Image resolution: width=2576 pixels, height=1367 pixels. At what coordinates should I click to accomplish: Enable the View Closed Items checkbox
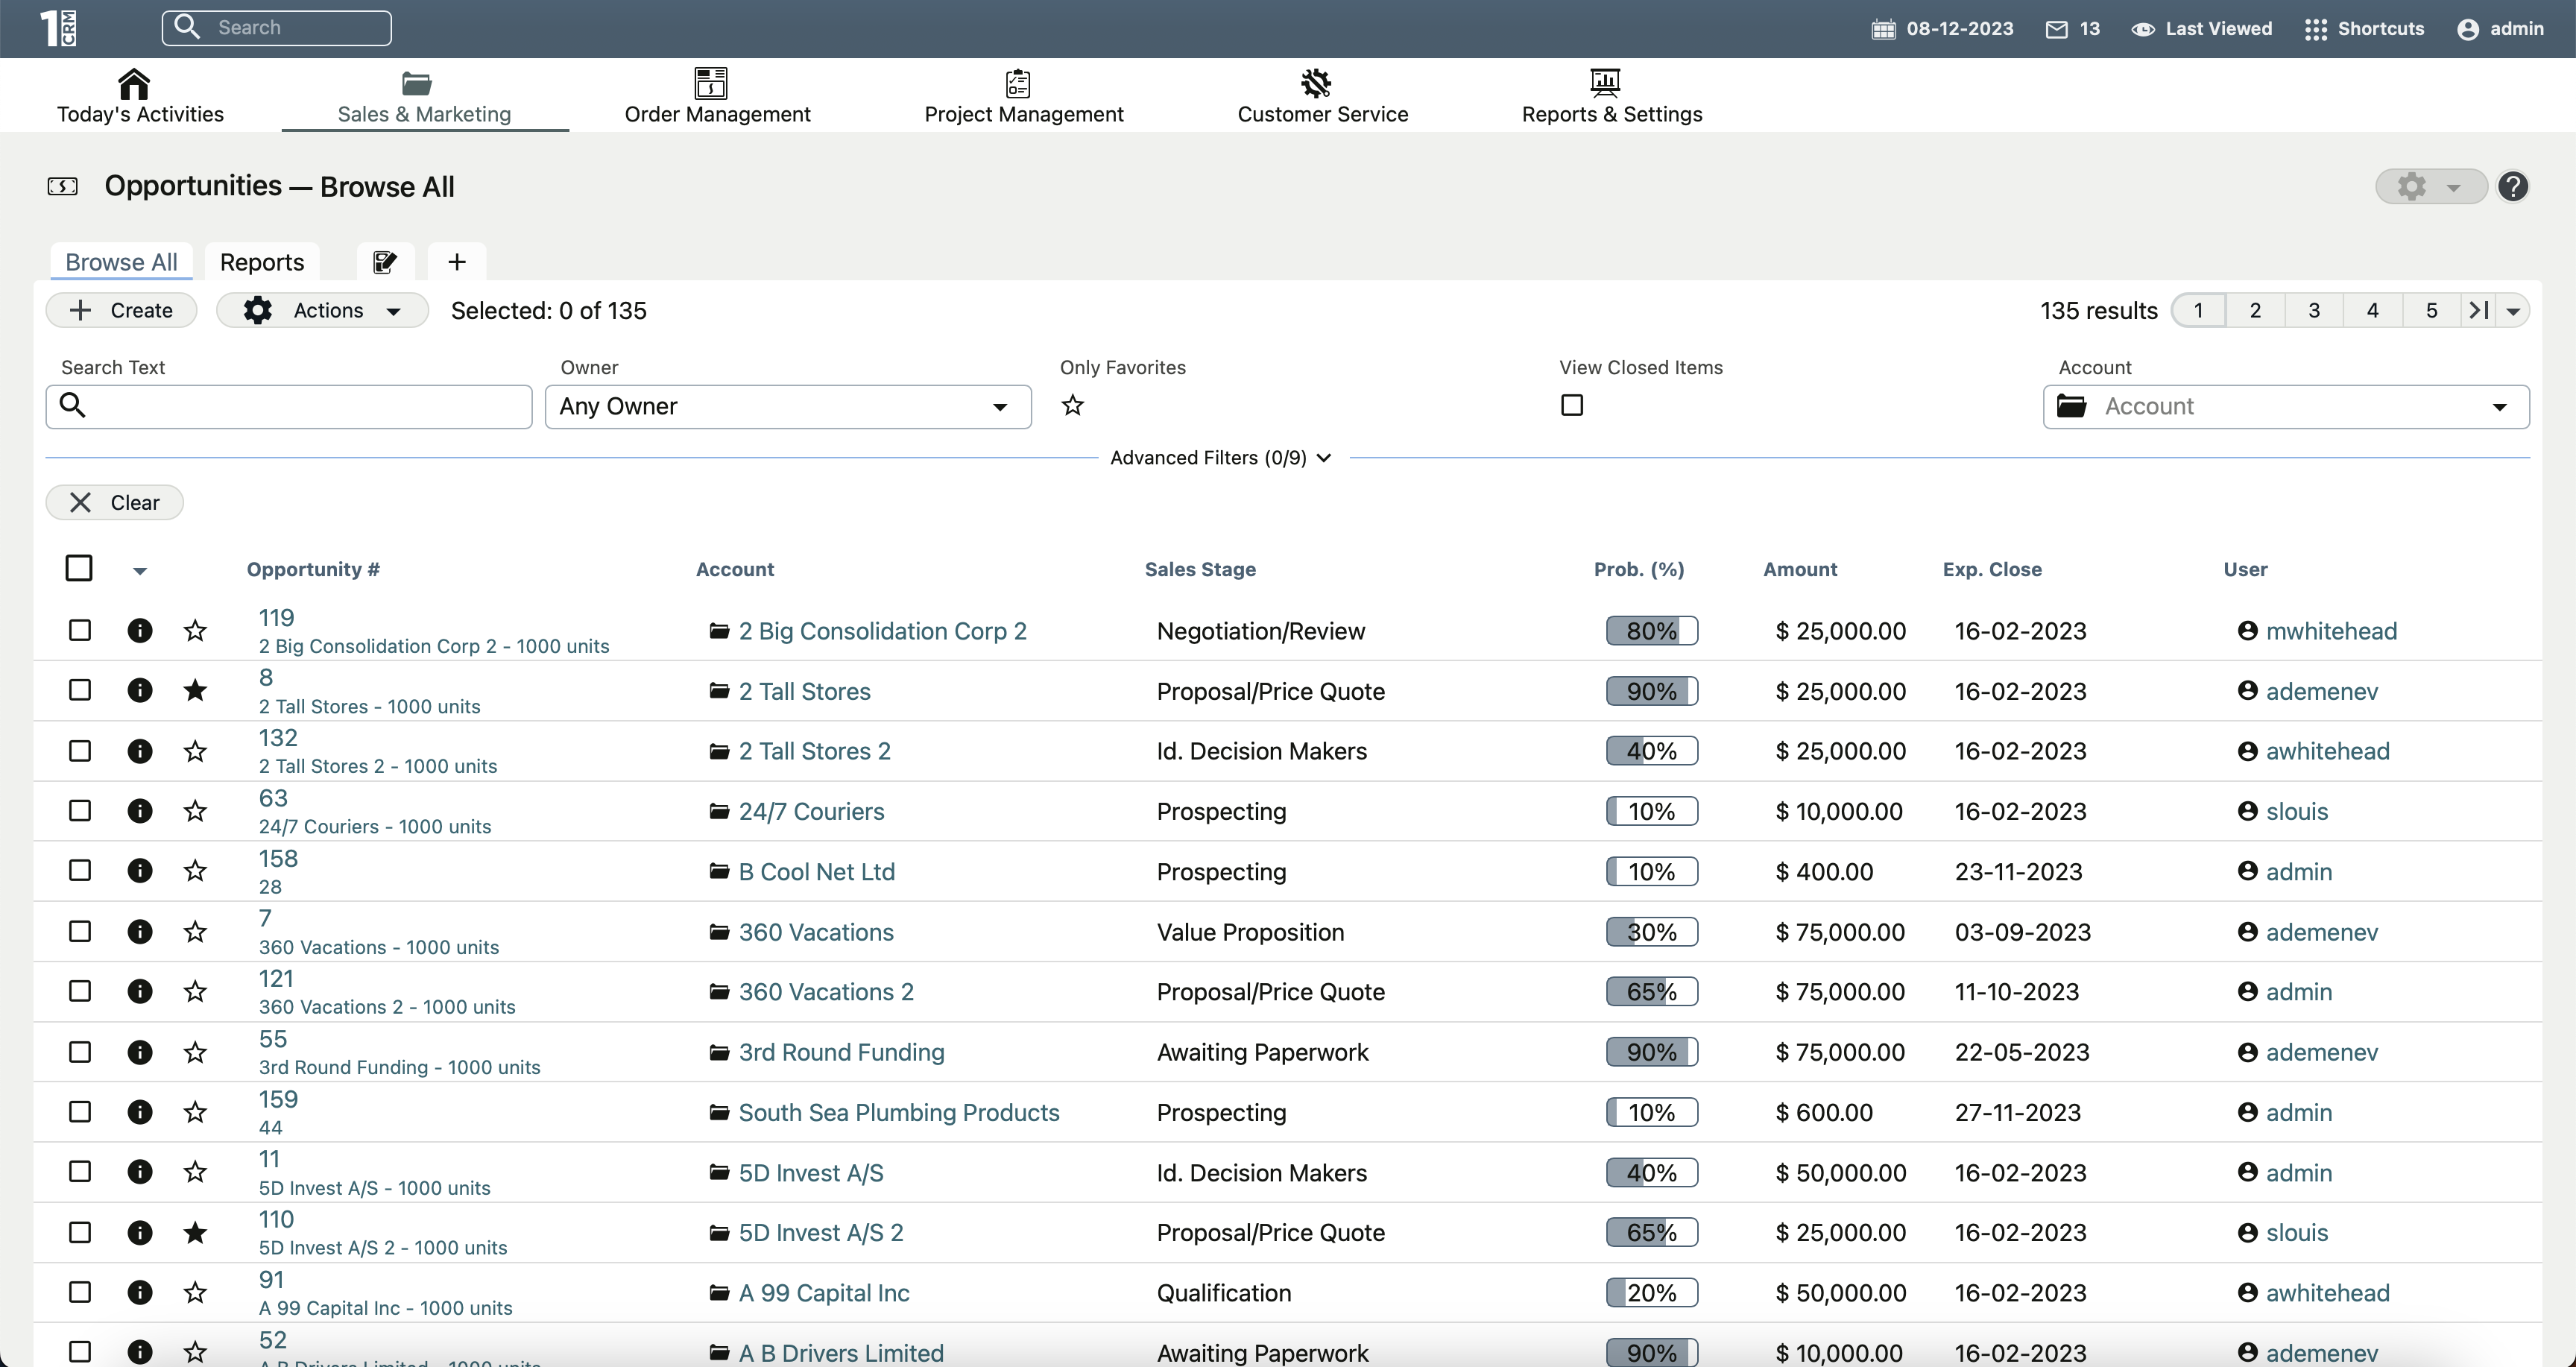(x=1571, y=405)
